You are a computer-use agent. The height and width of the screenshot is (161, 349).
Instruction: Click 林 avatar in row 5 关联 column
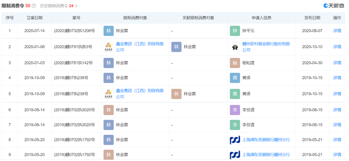click(x=176, y=94)
